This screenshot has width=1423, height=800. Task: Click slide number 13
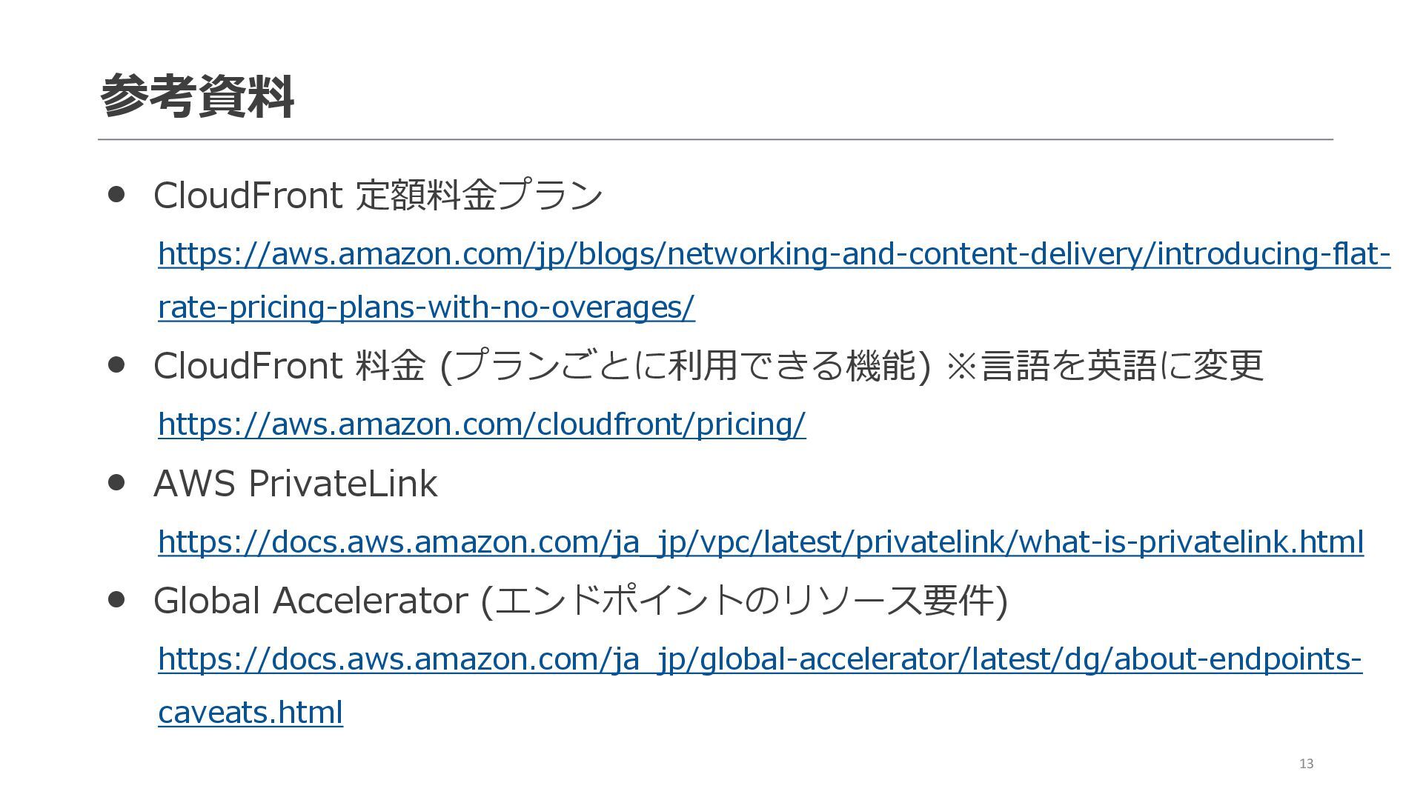1306,764
